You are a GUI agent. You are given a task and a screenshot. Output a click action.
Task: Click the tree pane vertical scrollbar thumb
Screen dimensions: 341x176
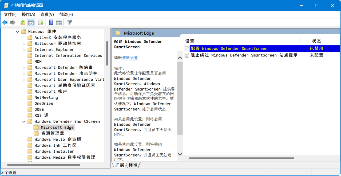107,54
